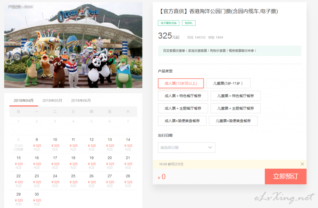Click the ¥0 total price

(x=162, y=177)
